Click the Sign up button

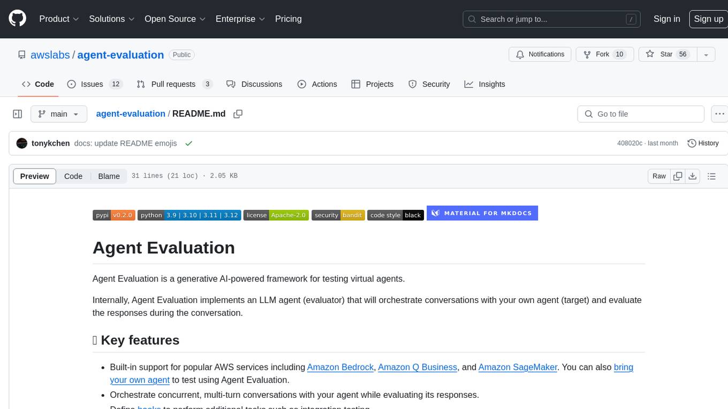(708, 19)
